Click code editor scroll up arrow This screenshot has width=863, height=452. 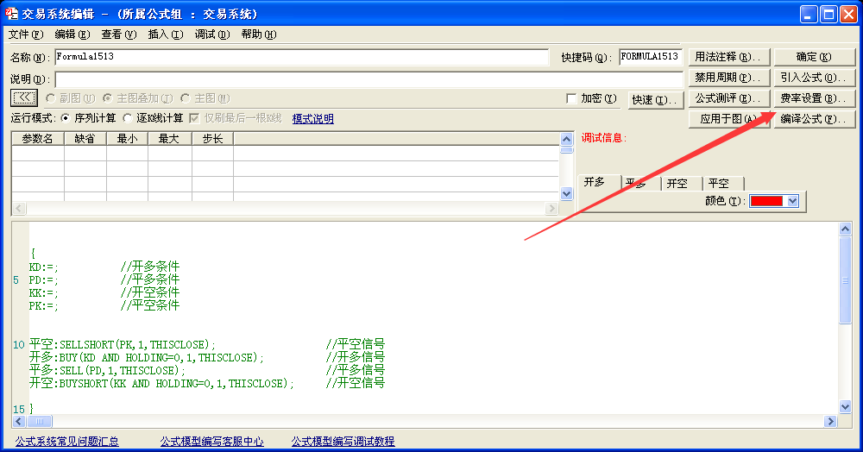click(x=846, y=229)
